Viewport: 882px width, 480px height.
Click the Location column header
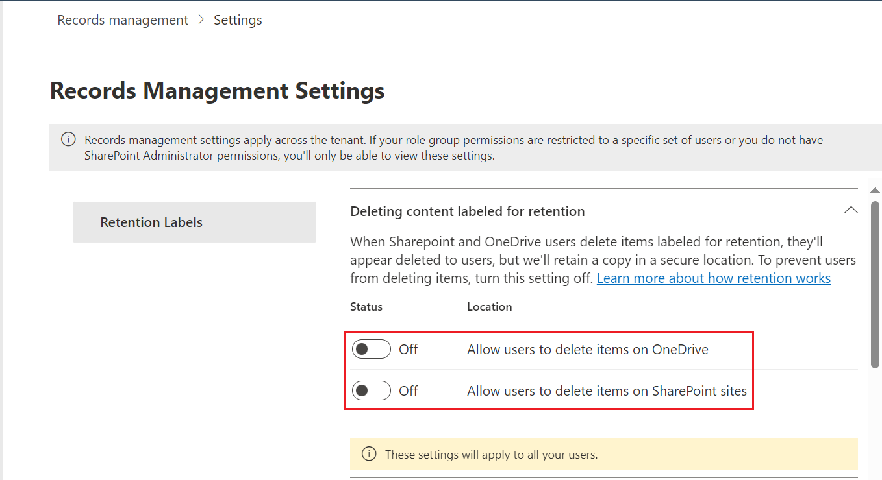(489, 306)
